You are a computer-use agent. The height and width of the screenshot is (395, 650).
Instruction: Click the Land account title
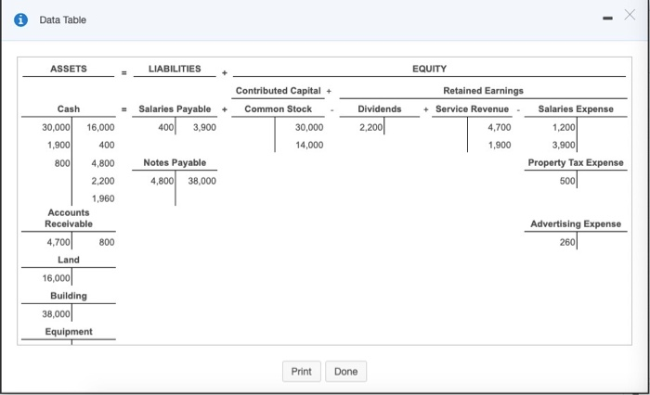click(69, 260)
